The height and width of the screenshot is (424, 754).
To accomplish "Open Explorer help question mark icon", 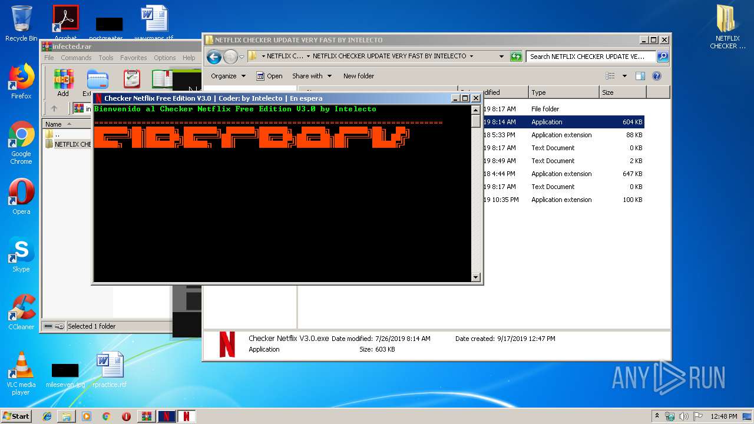I will click(657, 76).
